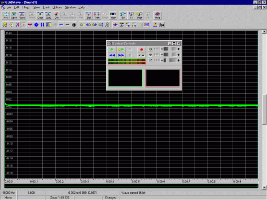Decrease volume with top row minus button
This screenshot has width=267, height=200.
[162, 49]
